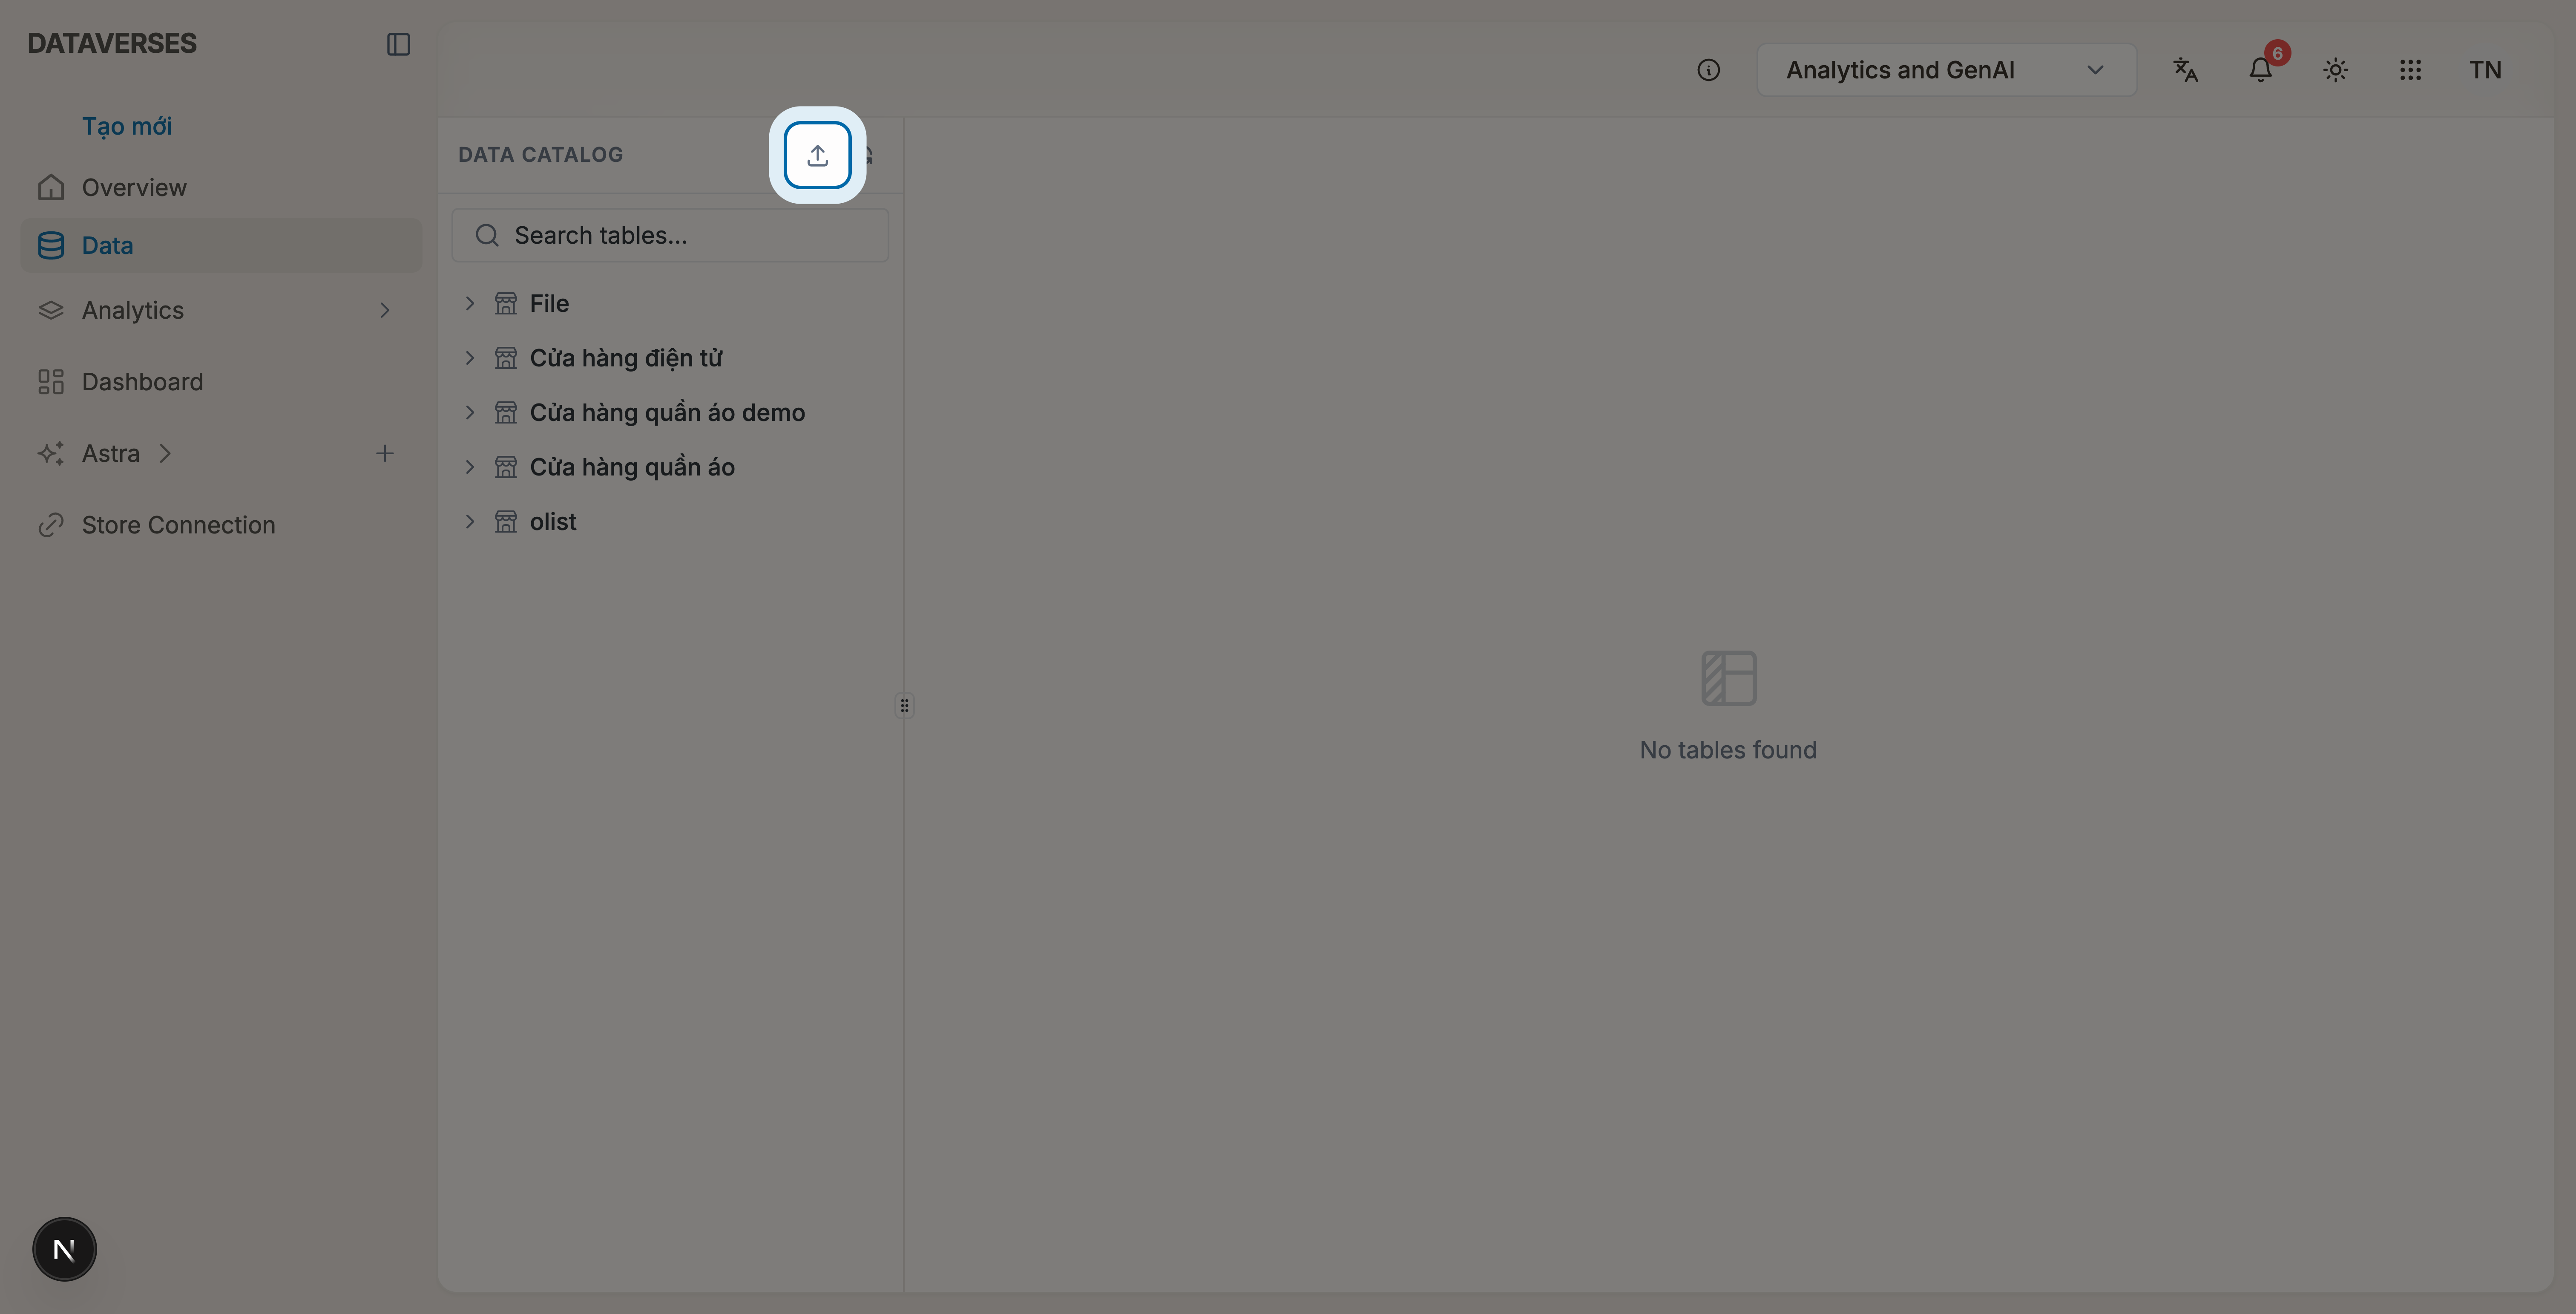Expand the Astra chevron
2576x1314 pixels.
pyautogui.click(x=165, y=454)
